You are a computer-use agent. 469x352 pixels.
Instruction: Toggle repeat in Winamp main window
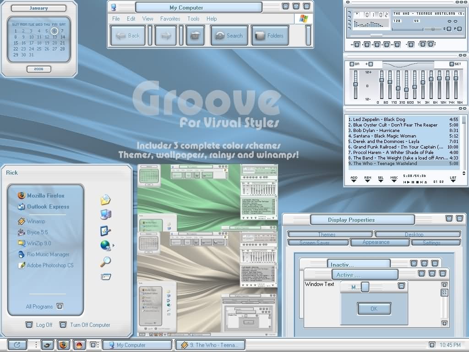(430, 44)
